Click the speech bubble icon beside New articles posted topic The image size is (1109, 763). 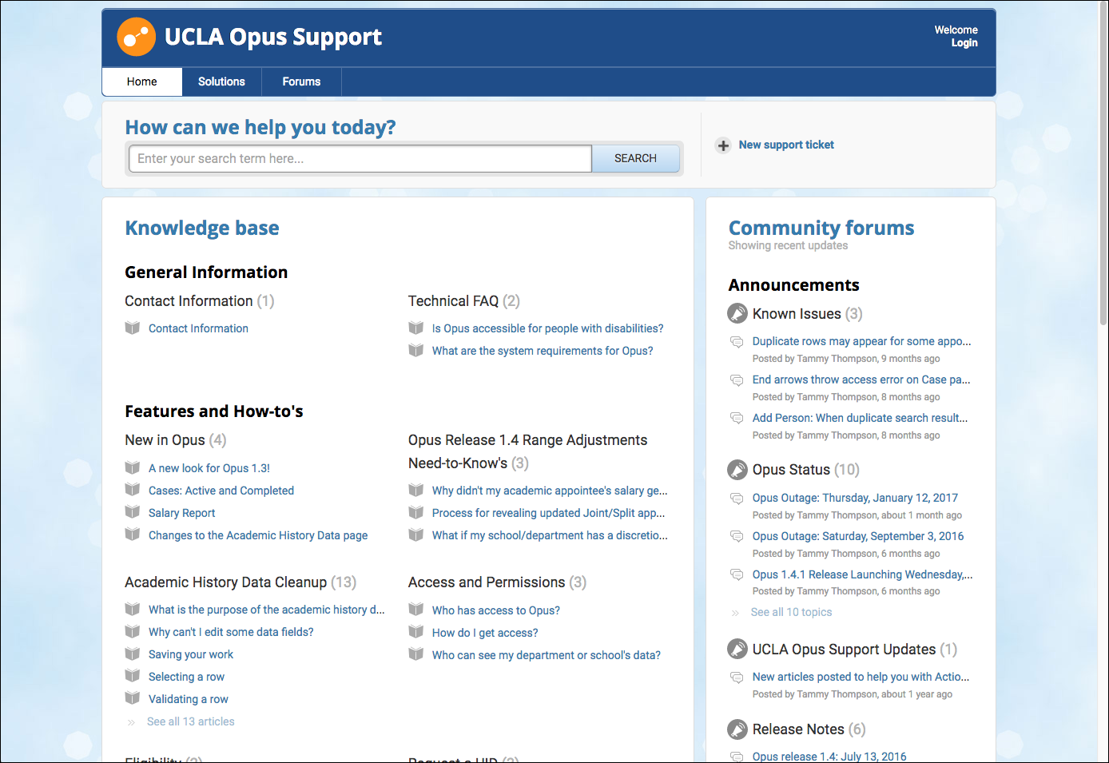point(737,678)
